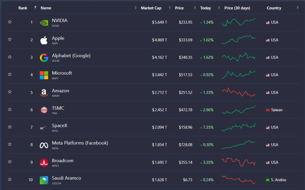Image resolution: width=305 pixels, height=190 pixels.
Task: Open the Apple company link
Action: (58, 38)
